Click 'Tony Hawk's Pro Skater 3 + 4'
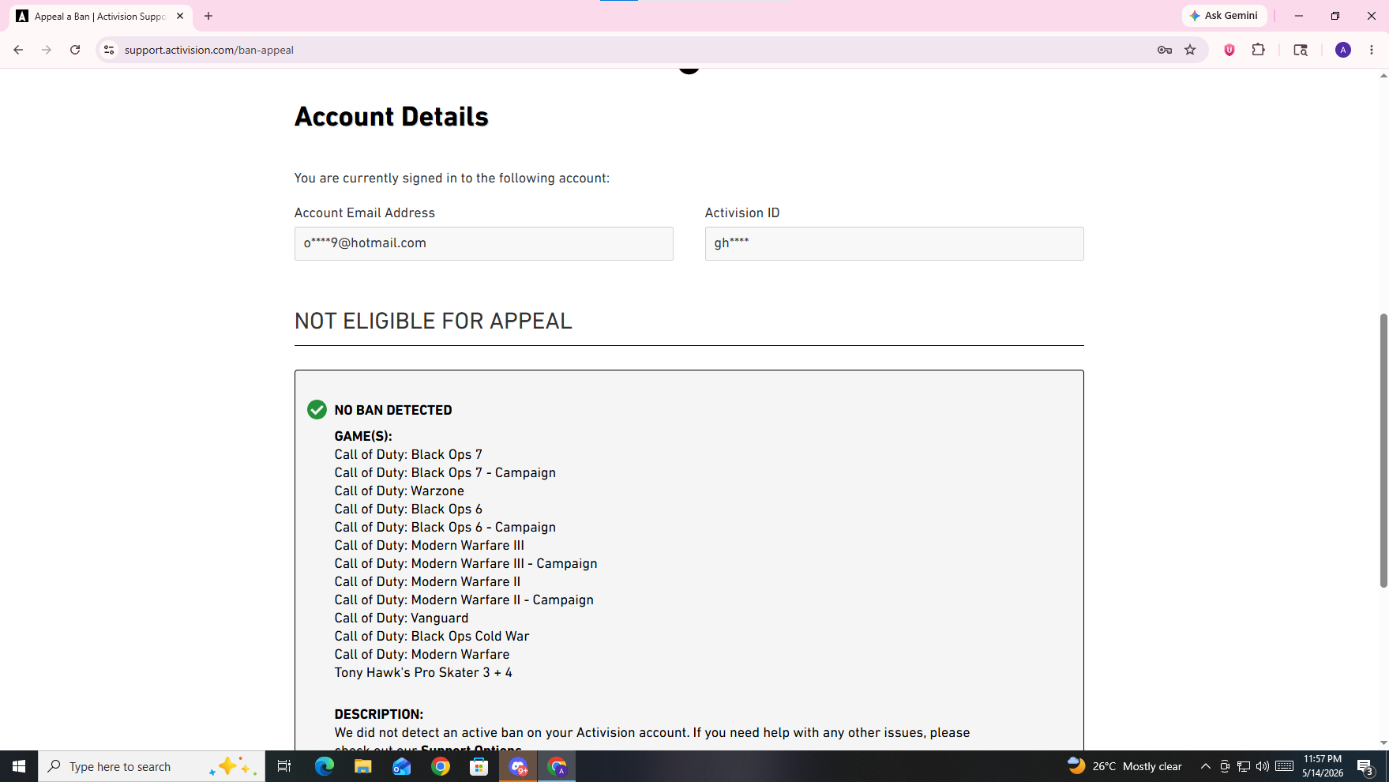1389x782 pixels. [423, 672]
